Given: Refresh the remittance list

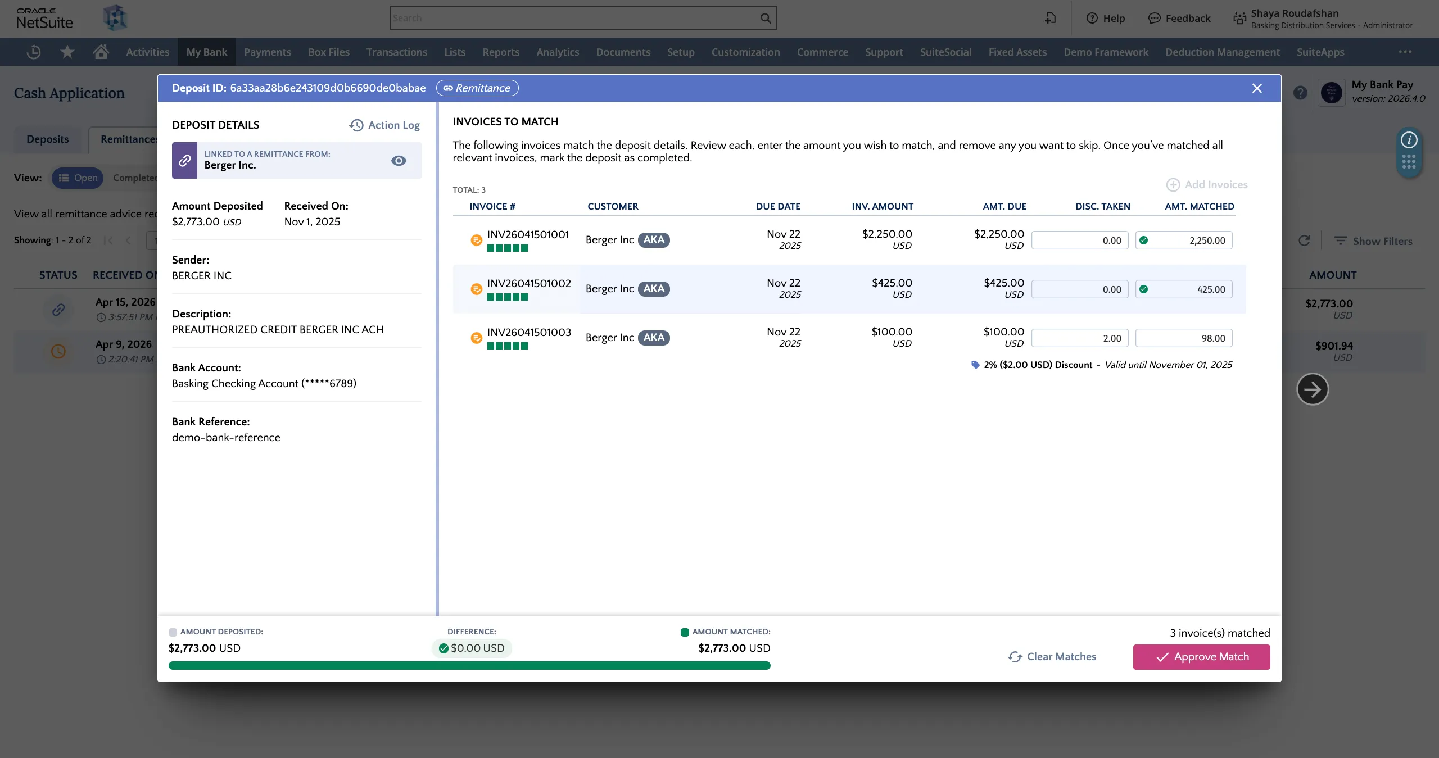Looking at the screenshot, I should 1304,240.
